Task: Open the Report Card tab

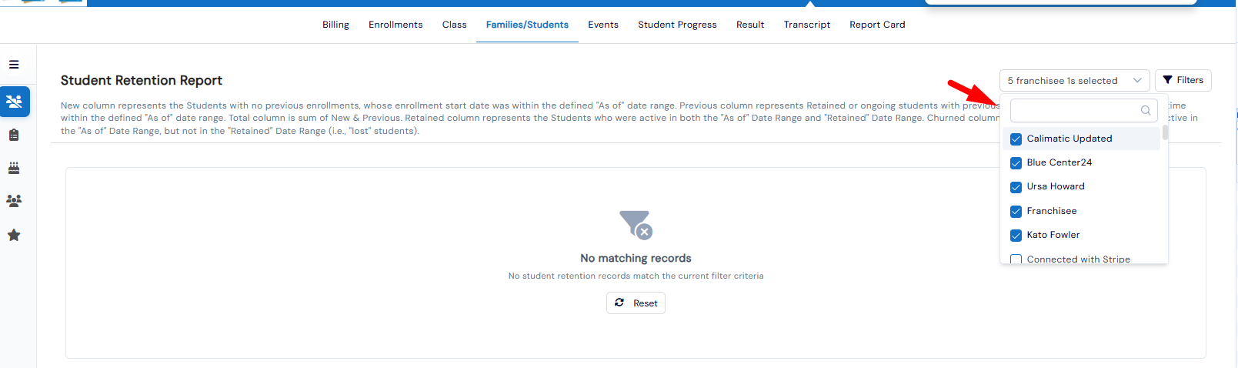Action: coord(877,25)
